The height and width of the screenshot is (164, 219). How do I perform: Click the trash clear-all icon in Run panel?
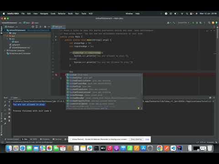point(9,121)
